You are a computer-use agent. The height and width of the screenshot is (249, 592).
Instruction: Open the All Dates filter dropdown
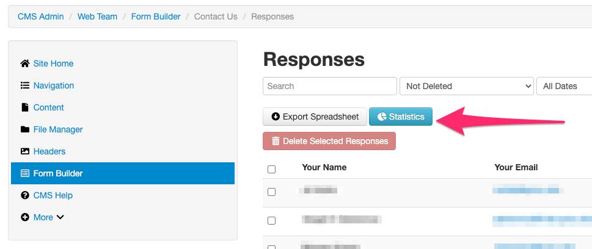565,86
